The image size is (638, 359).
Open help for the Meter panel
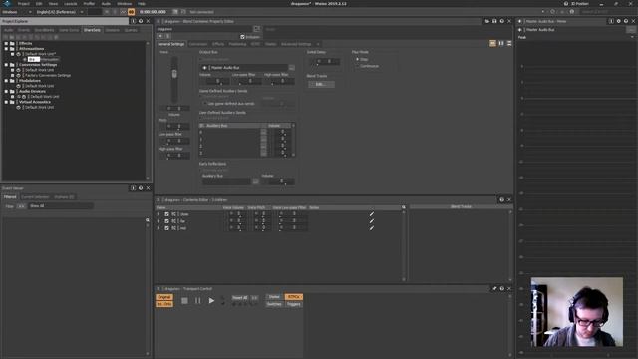(x=626, y=21)
